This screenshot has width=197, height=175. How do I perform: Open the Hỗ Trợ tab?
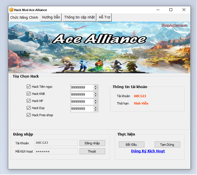(x=104, y=17)
